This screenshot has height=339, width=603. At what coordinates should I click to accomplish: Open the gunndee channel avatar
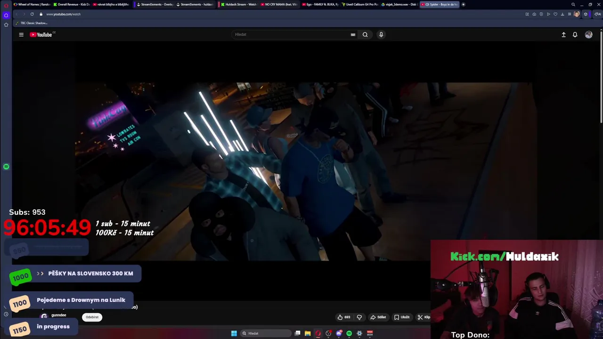click(x=44, y=316)
